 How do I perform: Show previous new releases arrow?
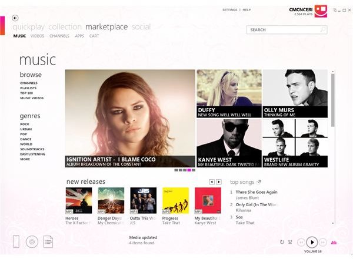click(x=212, y=181)
